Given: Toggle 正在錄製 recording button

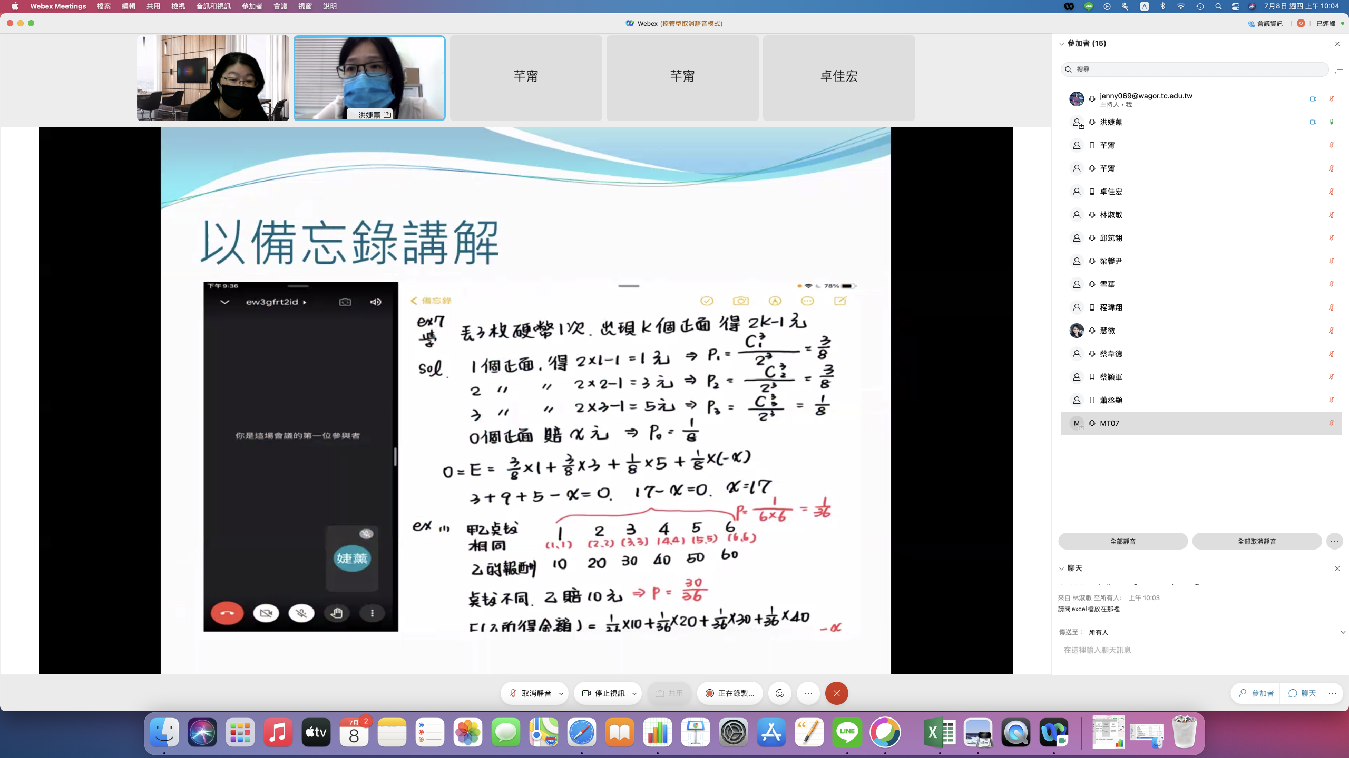Looking at the screenshot, I should pyautogui.click(x=730, y=693).
